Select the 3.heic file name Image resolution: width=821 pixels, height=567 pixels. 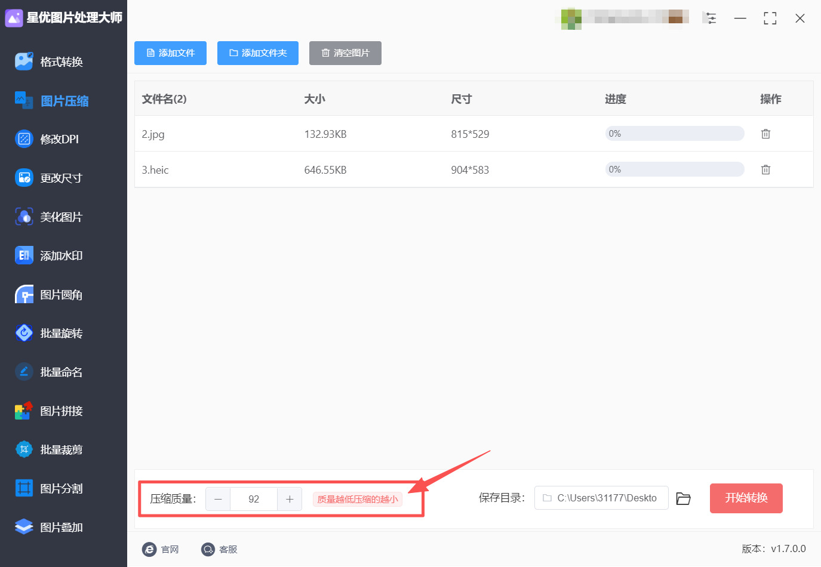pos(155,170)
